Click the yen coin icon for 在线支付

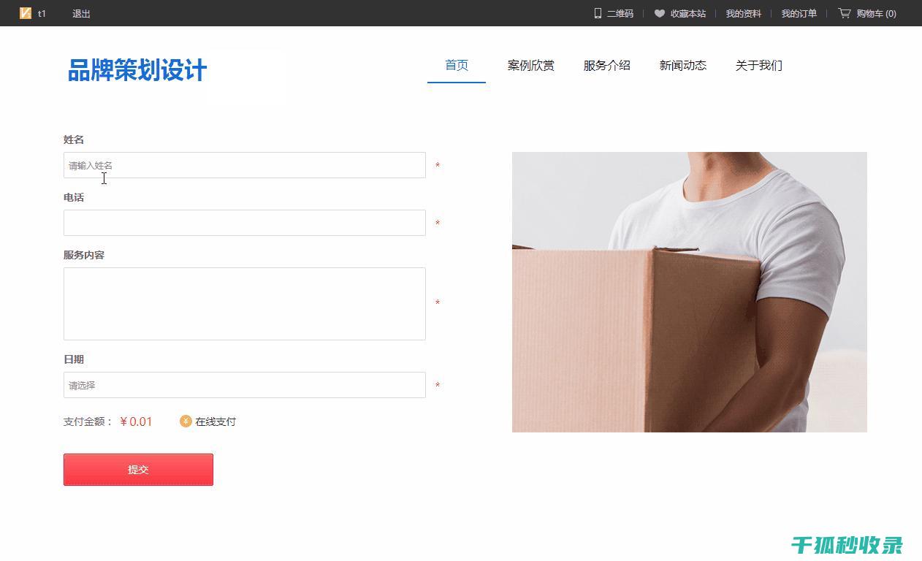point(186,421)
